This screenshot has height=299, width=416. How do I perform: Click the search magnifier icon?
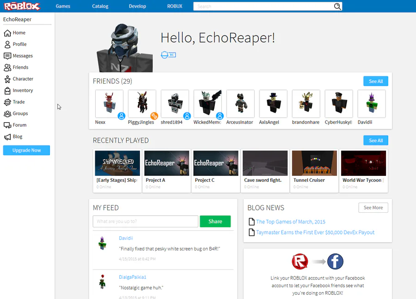point(337,6)
